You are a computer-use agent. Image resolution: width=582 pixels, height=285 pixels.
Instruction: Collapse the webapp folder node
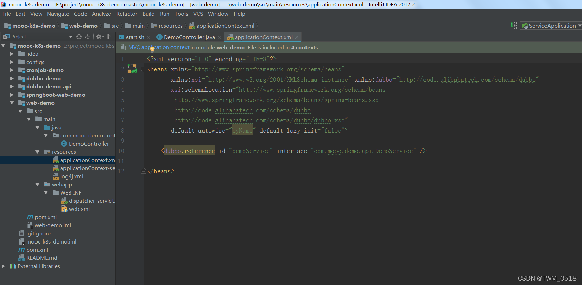click(x=38, y=184)
